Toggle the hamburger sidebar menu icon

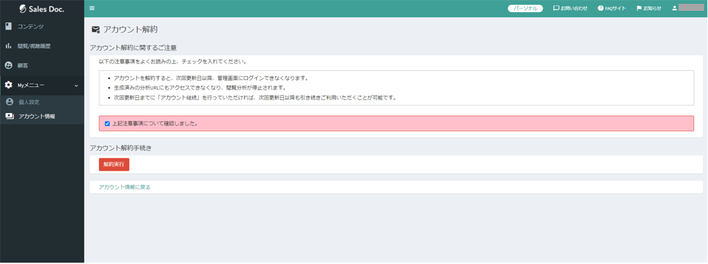click(92, 8)
